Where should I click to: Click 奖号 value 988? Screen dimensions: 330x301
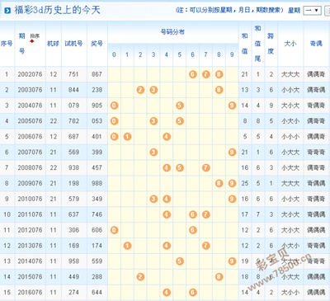click(x=97, y=183)
